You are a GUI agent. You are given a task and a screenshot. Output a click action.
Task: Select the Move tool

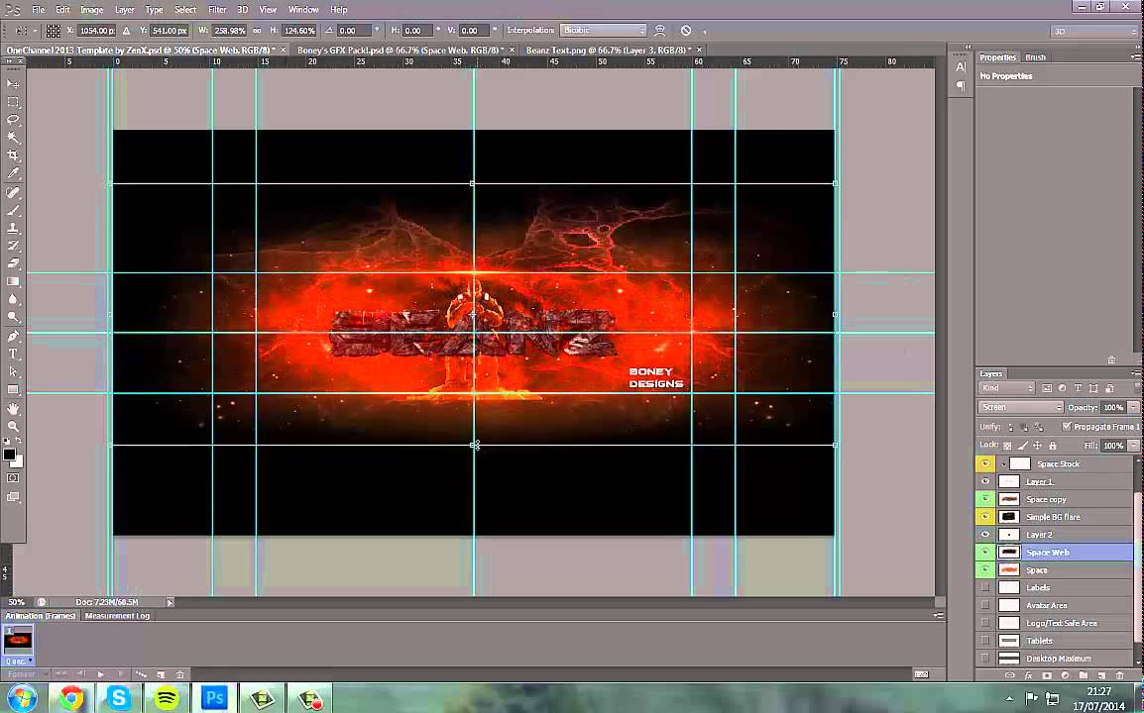click(13, 84)
